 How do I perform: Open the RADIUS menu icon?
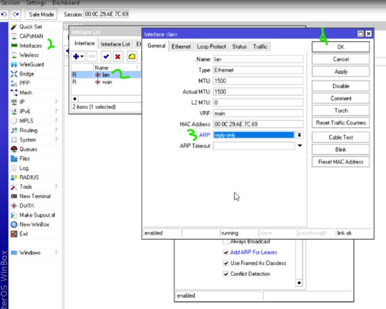(14, 177)
